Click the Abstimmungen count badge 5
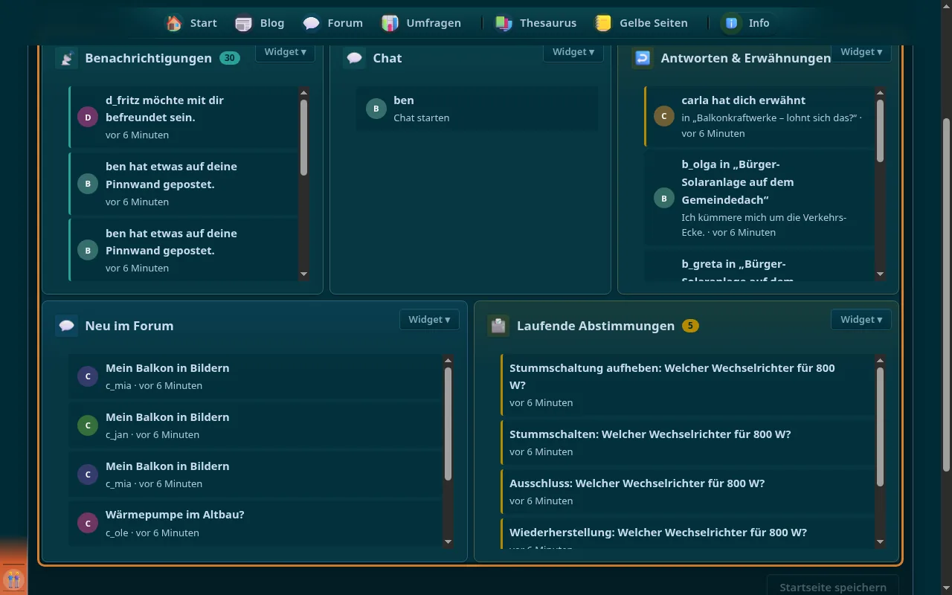The height and width of the screenshot is (595, 952). pyautogui.click(x=690, y=326)
